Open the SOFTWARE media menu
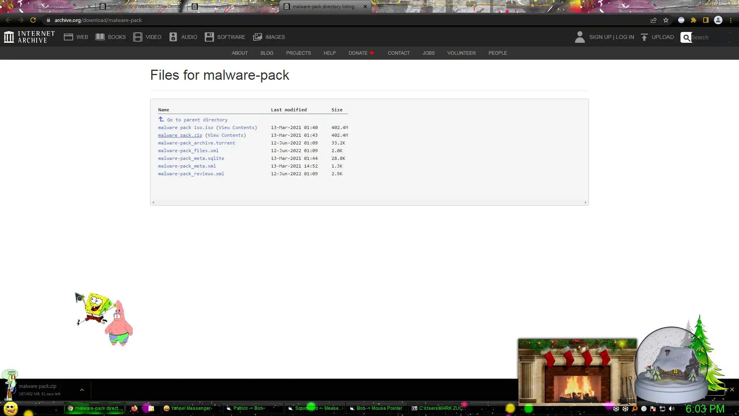This screenshot has height=416, width=739. (225, 37)
